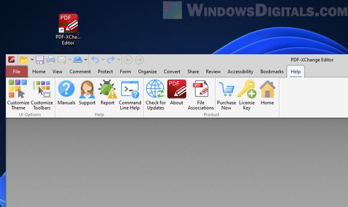This screenshot has width=348, height=207.
Task: Click the Next View green forward arrow
Action: coord(139,60)
